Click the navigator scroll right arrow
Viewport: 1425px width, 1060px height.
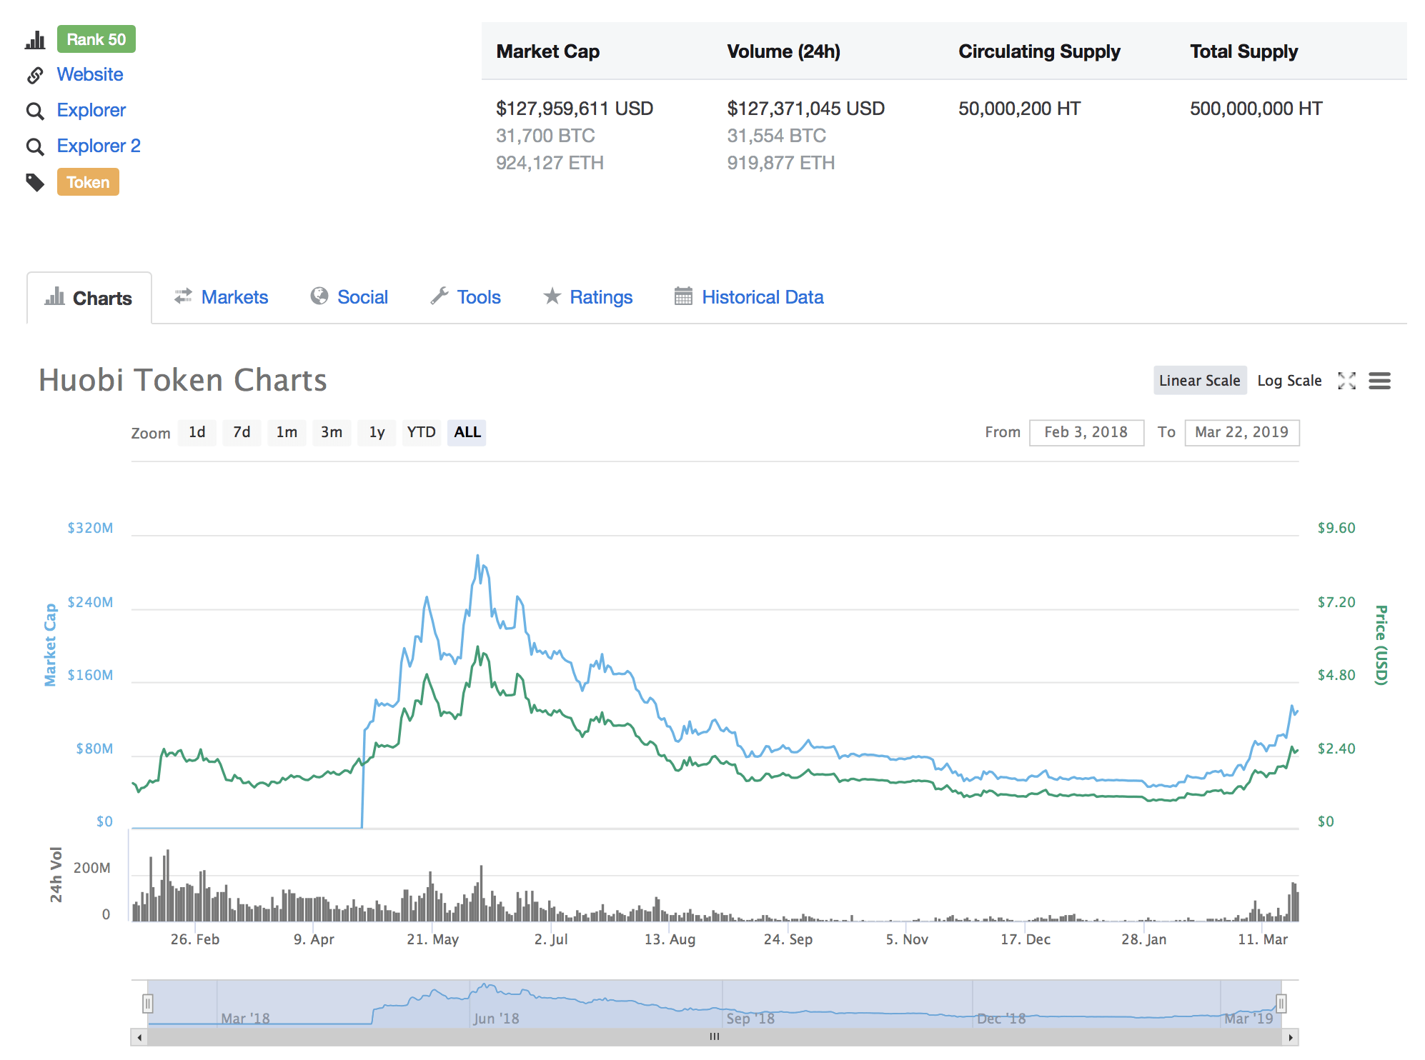point(1291,1037)
